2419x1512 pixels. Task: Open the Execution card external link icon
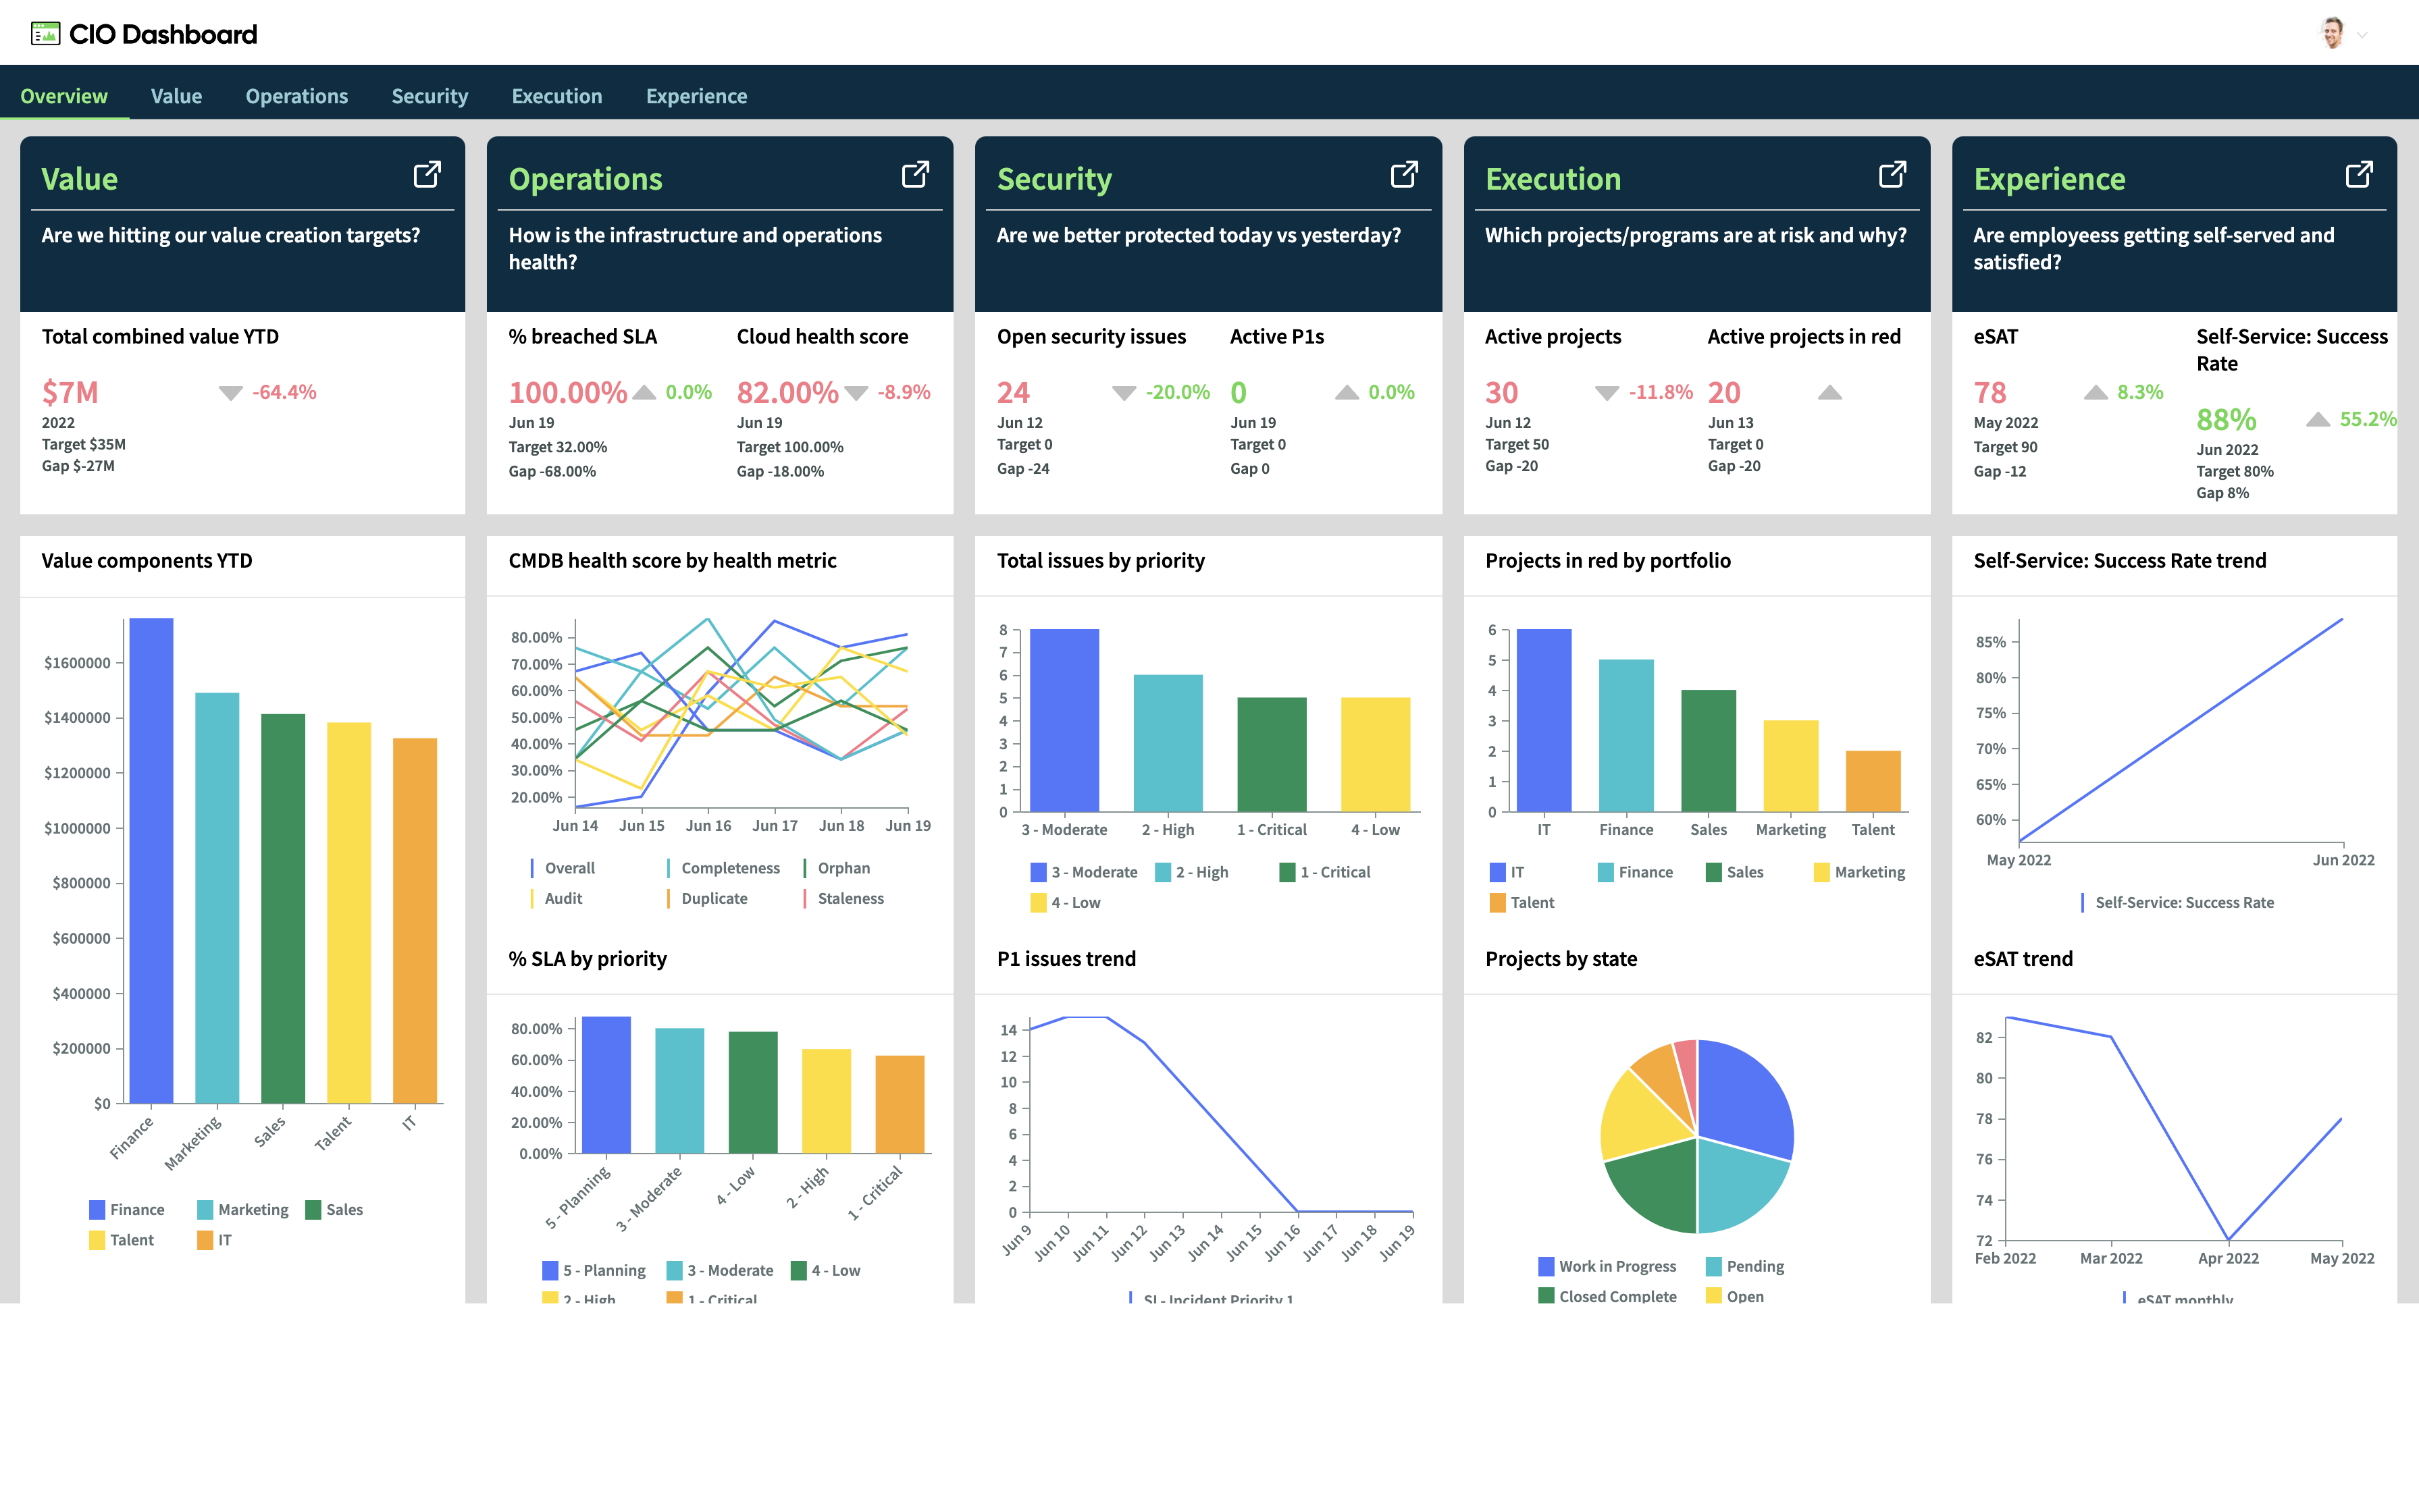1892,175
